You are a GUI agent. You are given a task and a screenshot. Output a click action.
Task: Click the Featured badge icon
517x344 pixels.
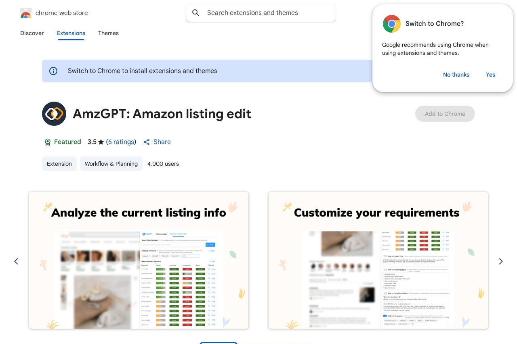pos(48,142)
